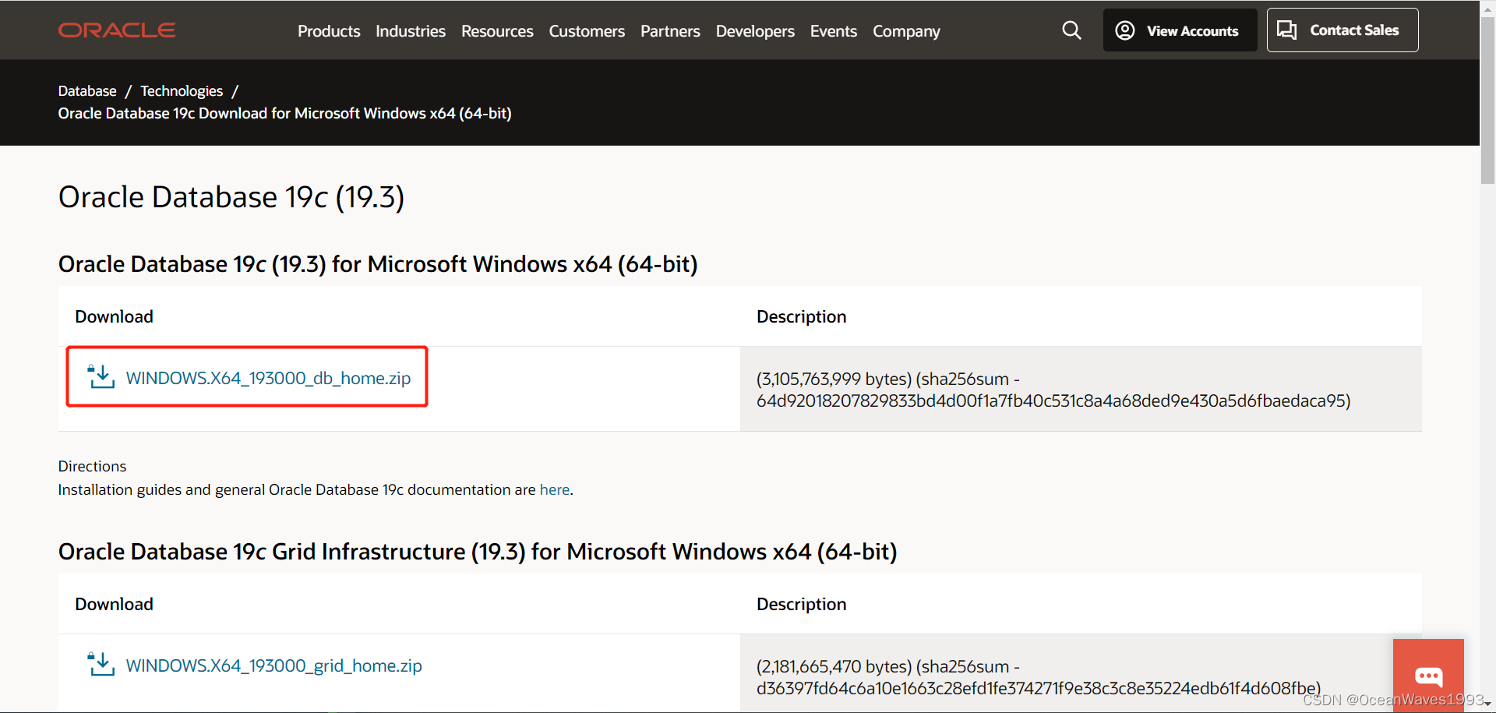Click the 'for Microsoft Windows x64' database section heading
The width and height of the screenshot is (1496, 713).
pyautogui.click(x=378, y=264)
